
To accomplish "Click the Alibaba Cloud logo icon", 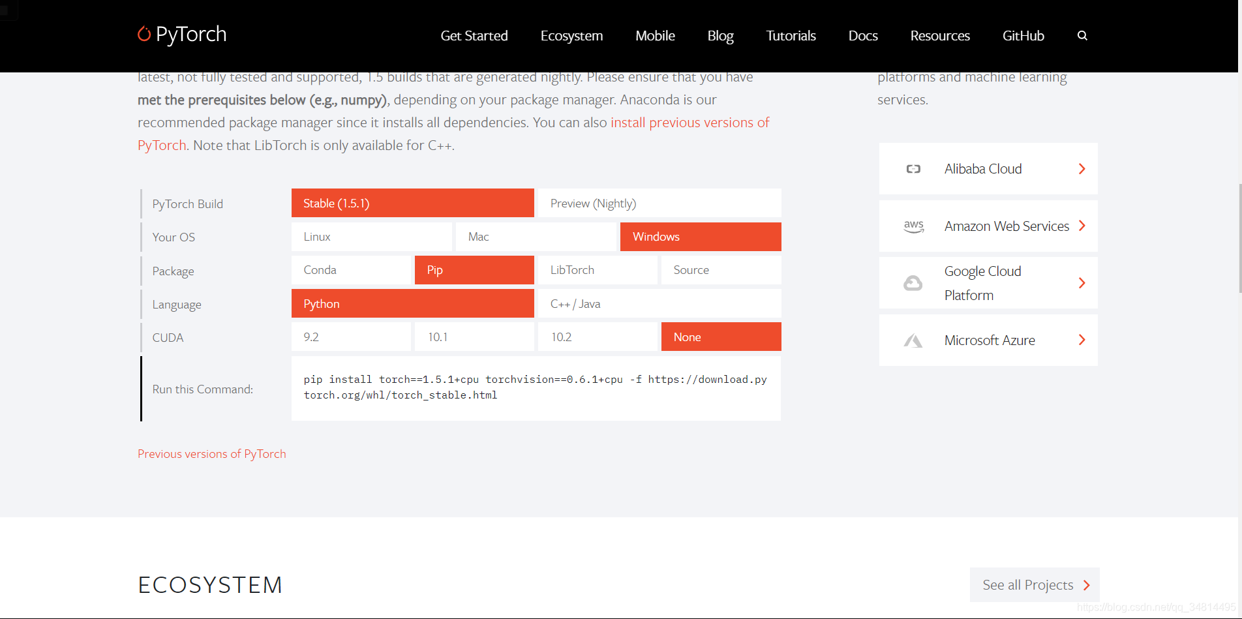I will pyautogui.click(x=913, y=169).
